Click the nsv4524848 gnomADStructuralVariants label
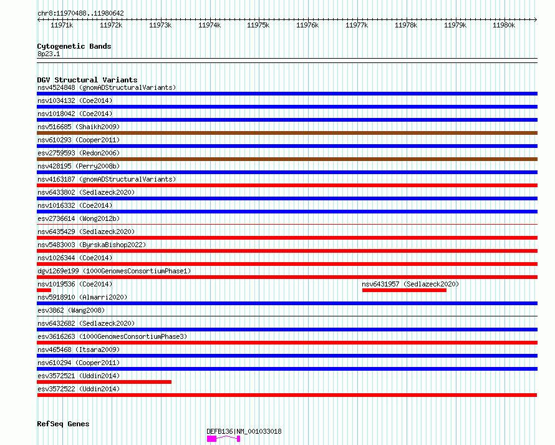Viewport: 555px width, 445px height. [x=107, y=87]
